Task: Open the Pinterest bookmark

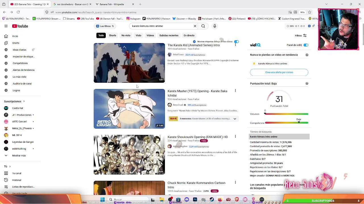Action: pos(237,19)
